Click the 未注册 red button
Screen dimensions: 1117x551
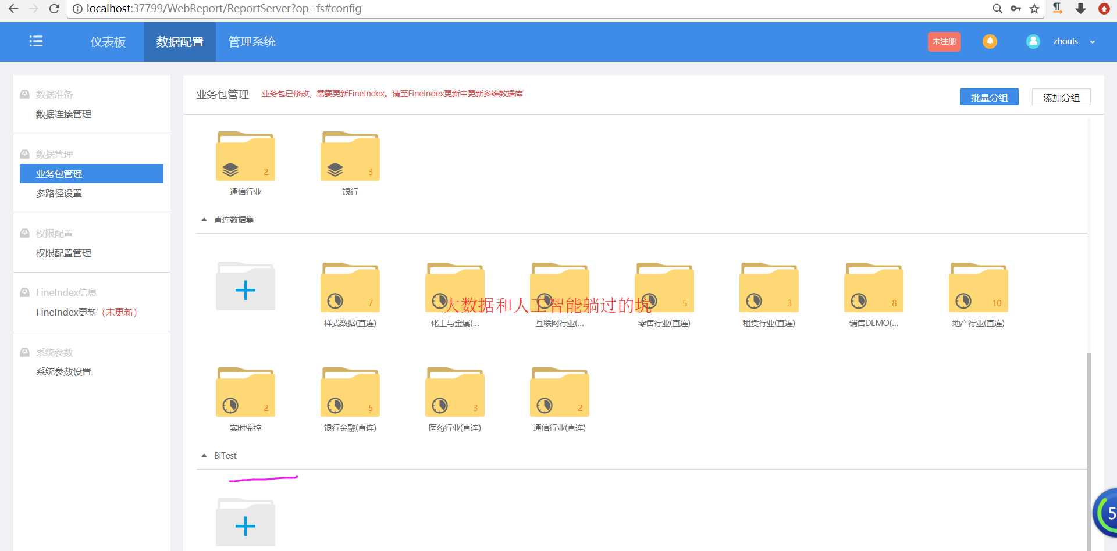tap(944, 41)
